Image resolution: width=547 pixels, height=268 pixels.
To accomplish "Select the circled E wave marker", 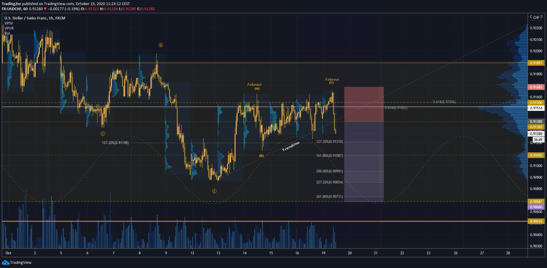I will (x=214, y=191).
